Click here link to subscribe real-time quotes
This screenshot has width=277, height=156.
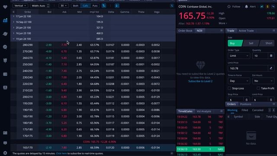61,153
